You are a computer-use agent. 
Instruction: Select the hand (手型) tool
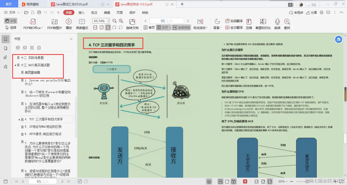[10, 21]
